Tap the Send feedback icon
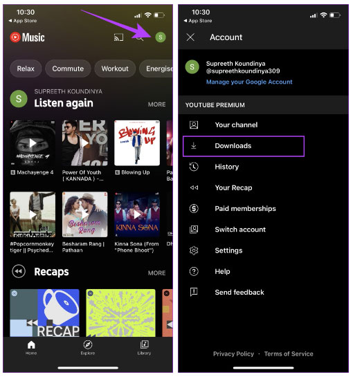 (x=194, y=293)
